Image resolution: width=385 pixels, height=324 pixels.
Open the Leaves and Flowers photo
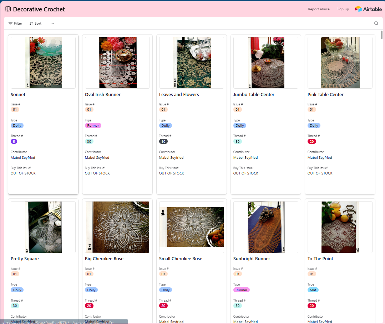coord(192,63)
